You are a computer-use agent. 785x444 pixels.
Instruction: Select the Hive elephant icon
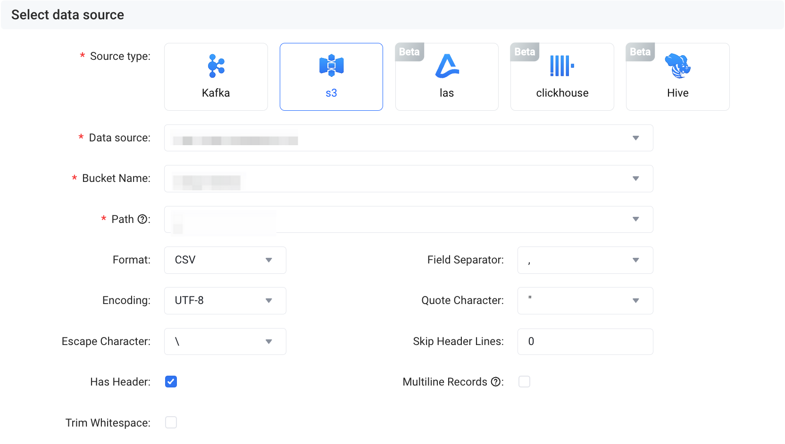(x=677, y=66)
